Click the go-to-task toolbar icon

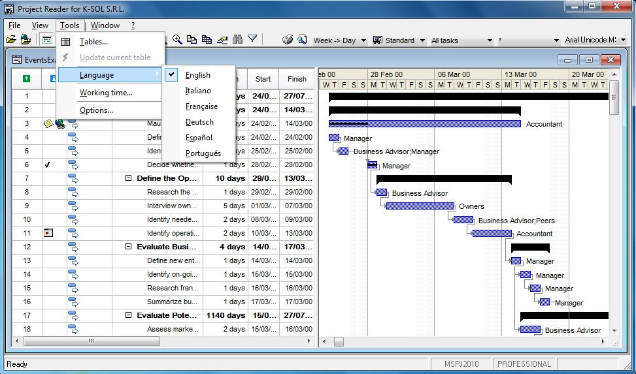[222, 39]
